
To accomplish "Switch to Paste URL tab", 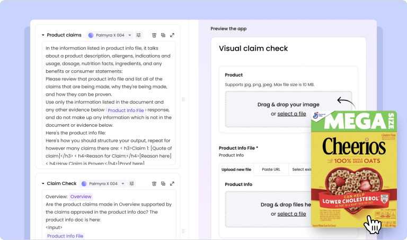I will click(271, 169).
